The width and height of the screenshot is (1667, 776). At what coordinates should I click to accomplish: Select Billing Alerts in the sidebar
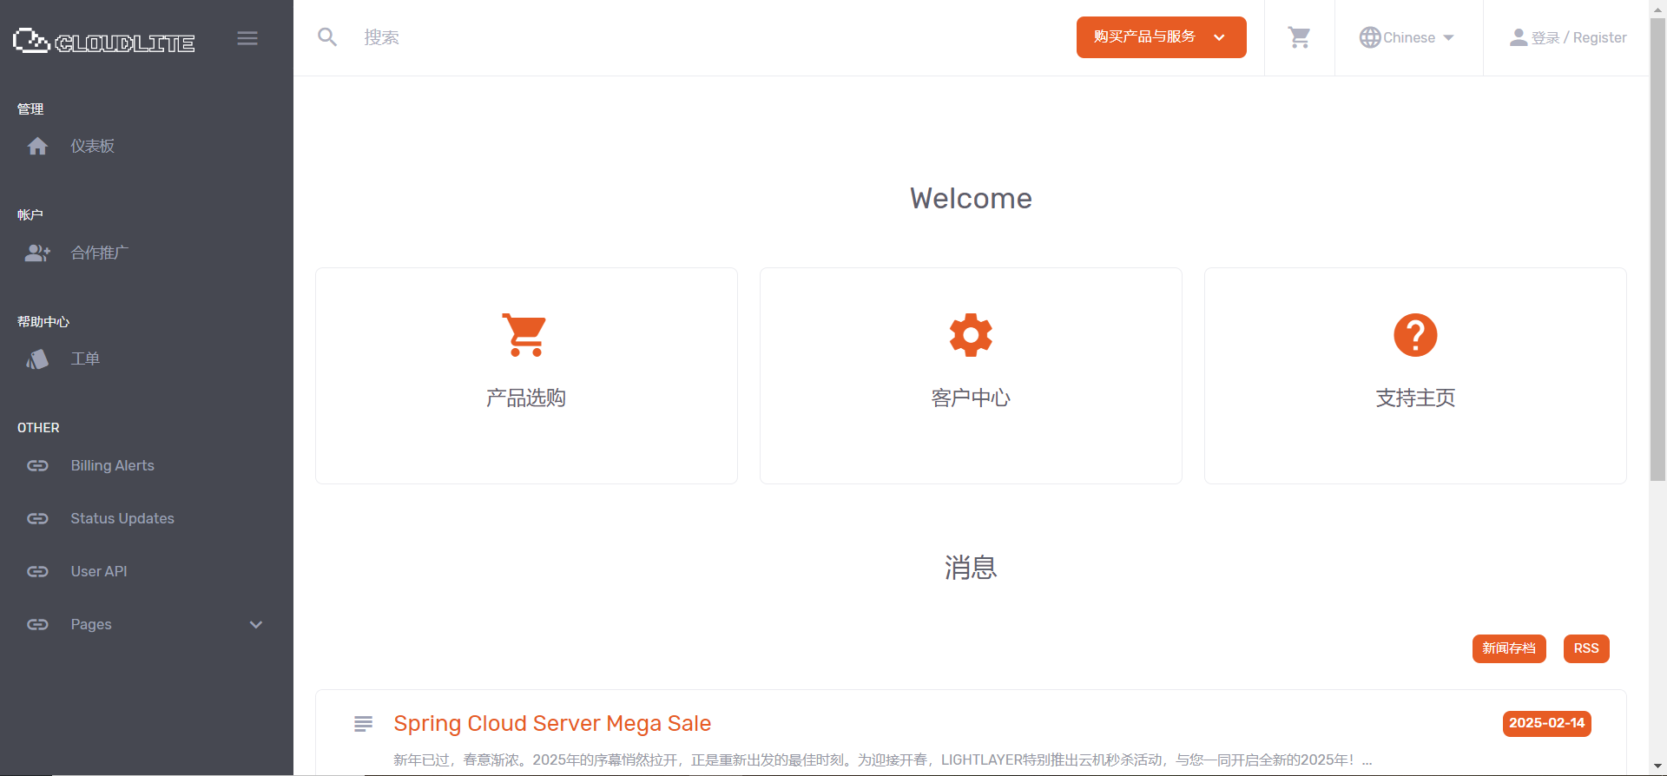click(x=113, y=466)
